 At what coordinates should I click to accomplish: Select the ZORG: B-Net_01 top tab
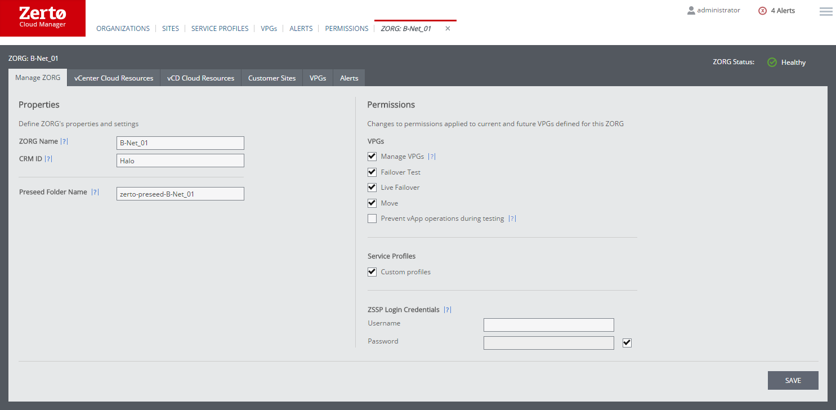[406, 29]
